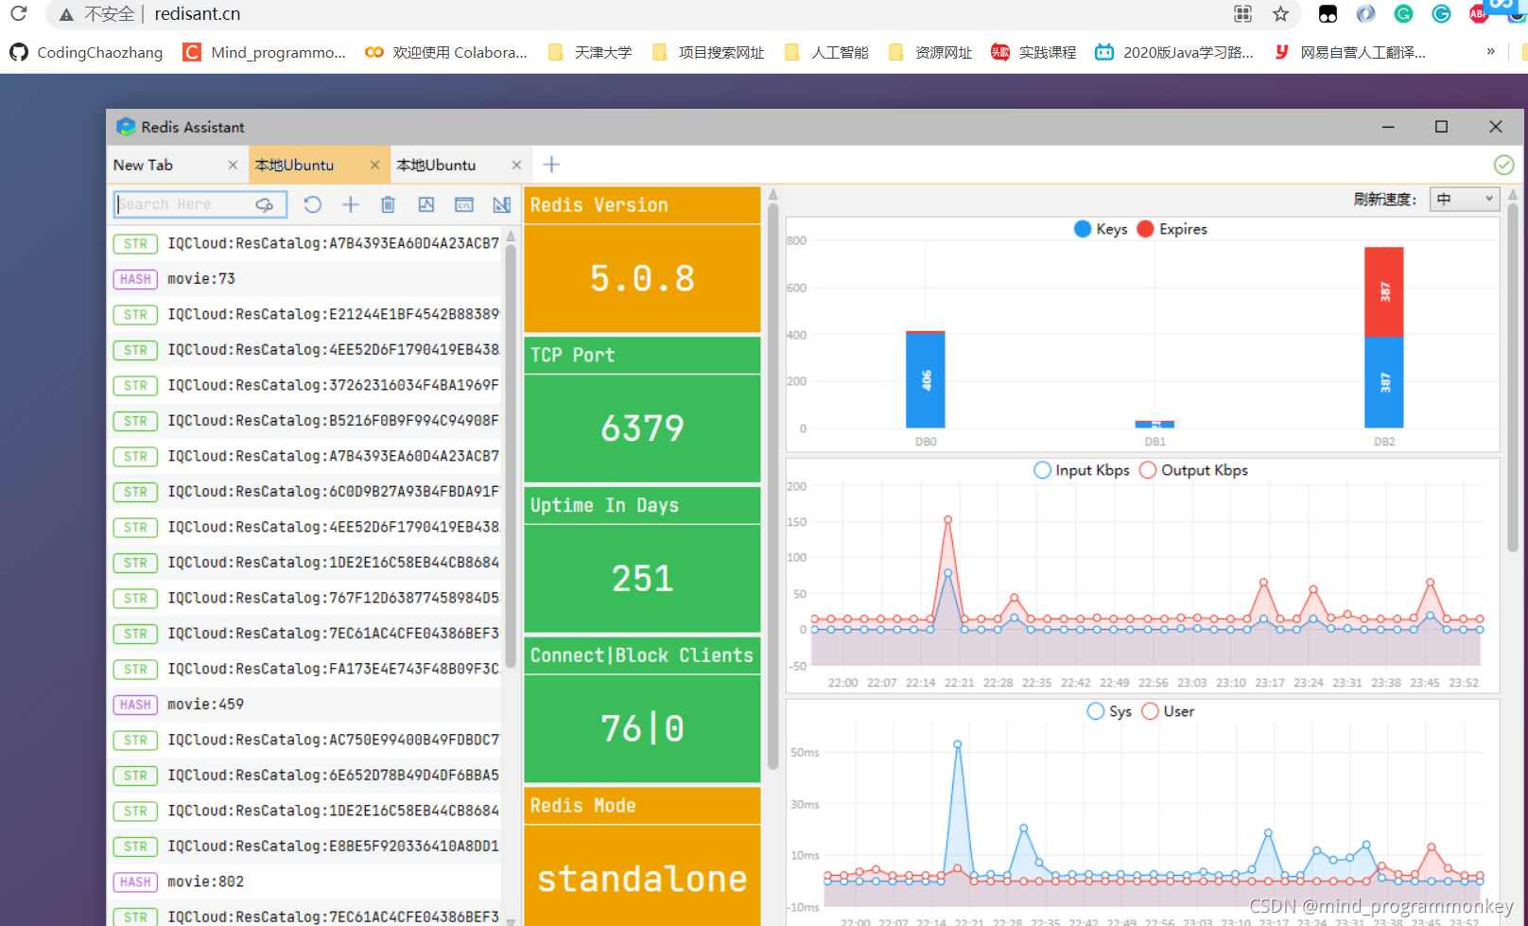The image size is (1528, 926).
Task: Click the red Expires segment of DB2 bar
Action: point(1384,292)
